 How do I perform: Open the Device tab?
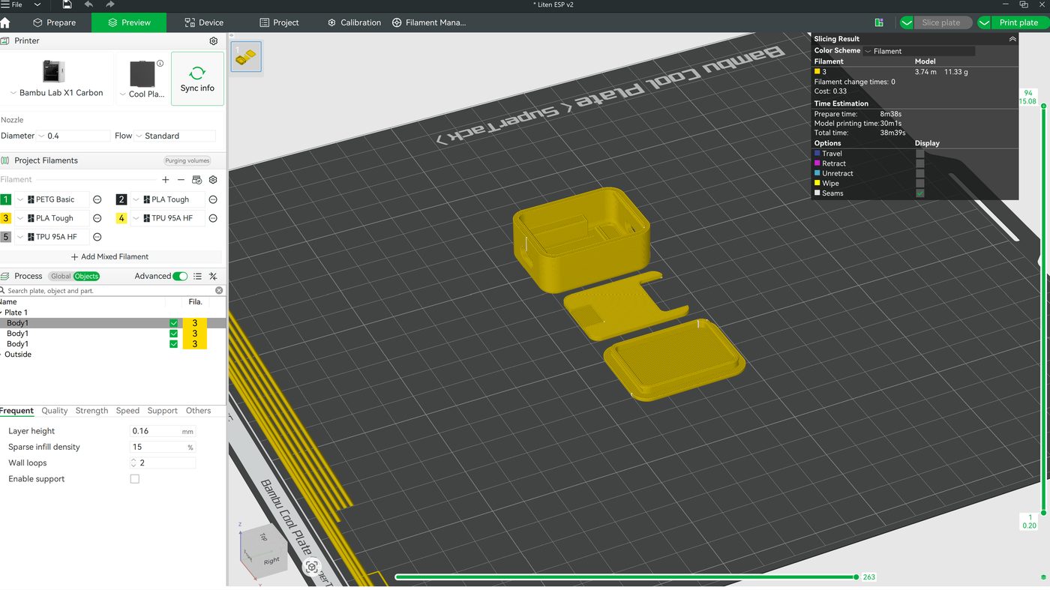click(204, 22)
